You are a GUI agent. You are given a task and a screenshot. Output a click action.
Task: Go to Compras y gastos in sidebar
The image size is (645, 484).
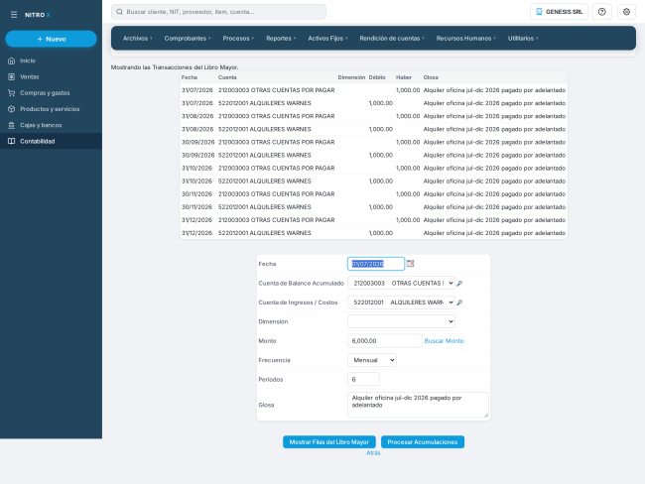tap(51, 93)
